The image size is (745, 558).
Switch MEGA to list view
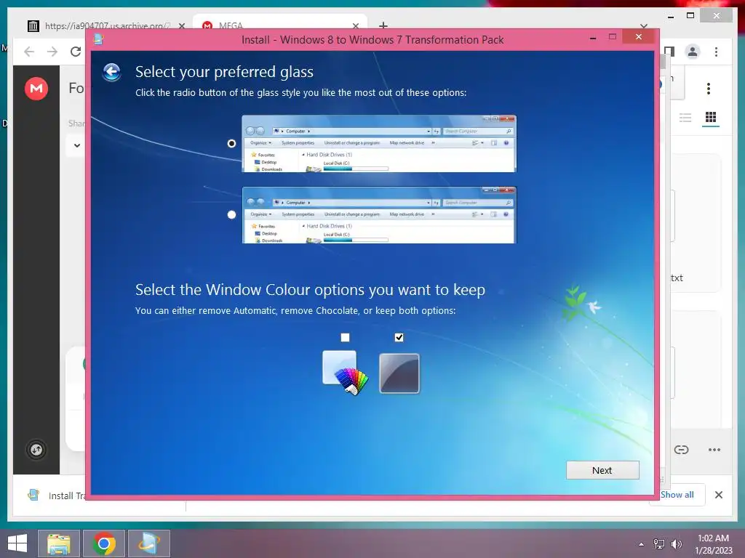(685, 117)
